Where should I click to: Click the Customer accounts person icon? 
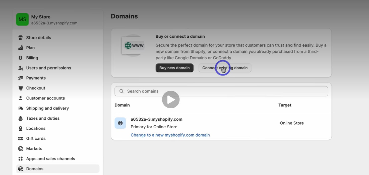point(21,98)
